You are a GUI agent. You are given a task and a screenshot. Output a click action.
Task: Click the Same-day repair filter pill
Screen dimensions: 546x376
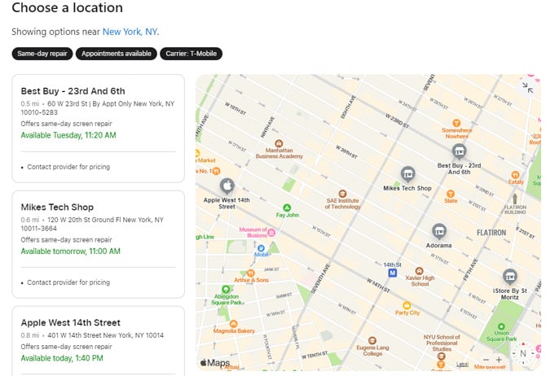(x=42, y=54)
